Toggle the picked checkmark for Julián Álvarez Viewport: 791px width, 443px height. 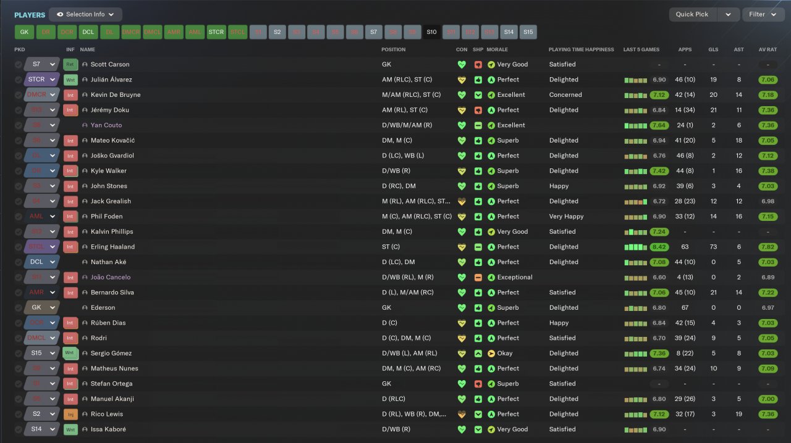click(x=19, y=80)
